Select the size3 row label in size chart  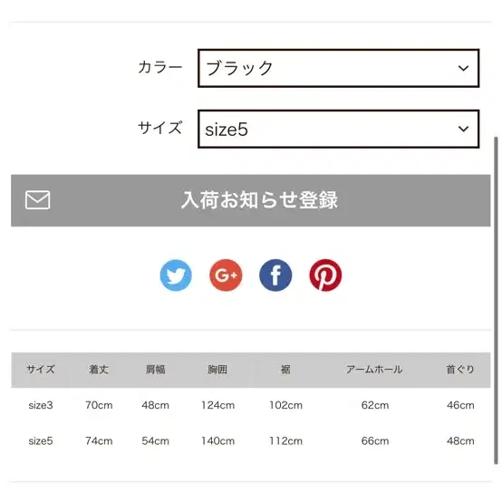coord(41,405)
